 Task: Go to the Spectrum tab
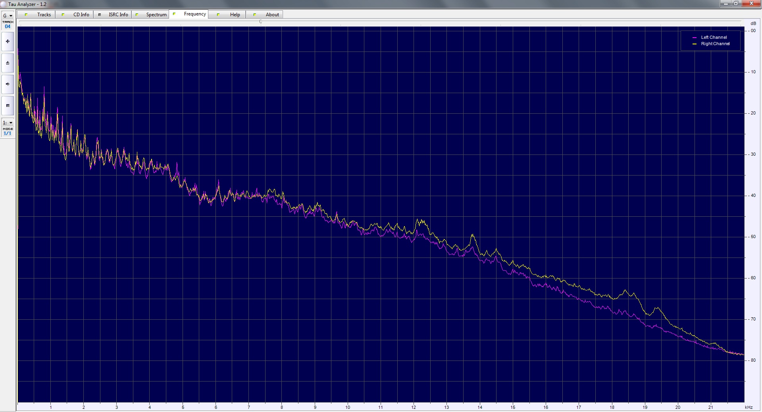click(x=156, y=15)
